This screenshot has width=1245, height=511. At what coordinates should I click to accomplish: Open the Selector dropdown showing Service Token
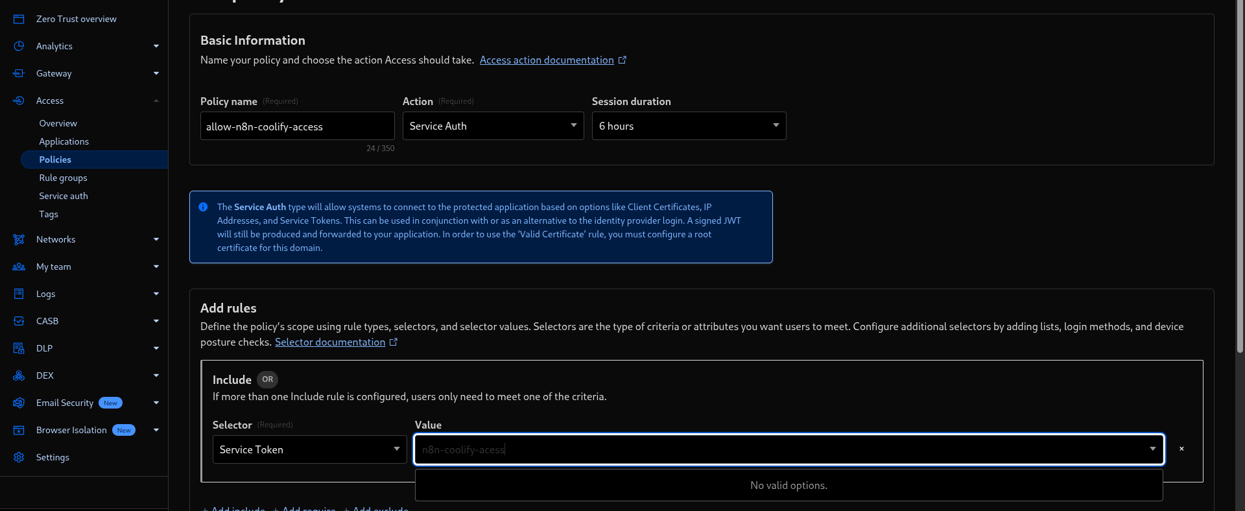click(x=309, y=449)
